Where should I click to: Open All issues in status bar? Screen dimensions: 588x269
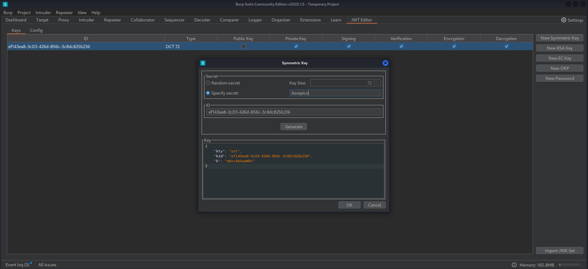47,265
